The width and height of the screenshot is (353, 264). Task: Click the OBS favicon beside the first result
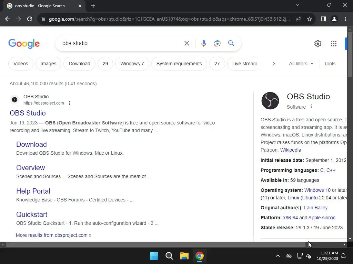click(14, 99)
